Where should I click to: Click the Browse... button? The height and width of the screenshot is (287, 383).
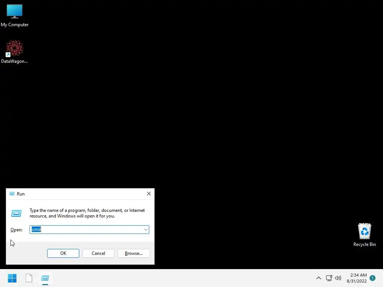pyautogui.click(x=134, y=253)
